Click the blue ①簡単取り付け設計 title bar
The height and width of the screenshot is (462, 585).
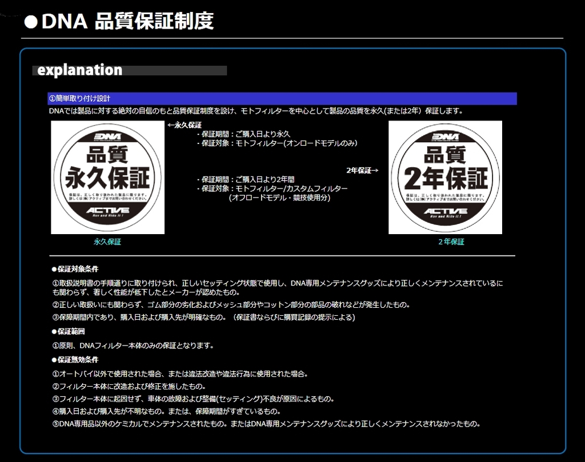click(x=282, y=98)
